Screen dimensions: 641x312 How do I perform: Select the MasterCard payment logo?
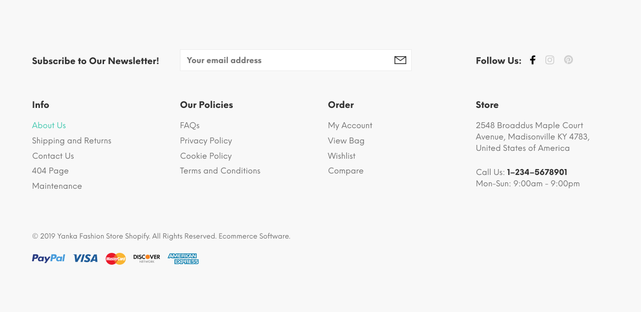[x=115, y=258]
